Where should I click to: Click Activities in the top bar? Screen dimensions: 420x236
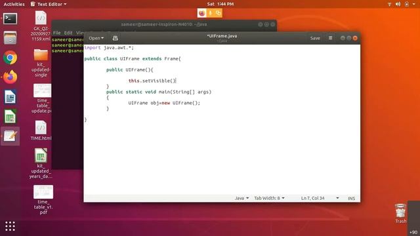click(x=14, y=5)
